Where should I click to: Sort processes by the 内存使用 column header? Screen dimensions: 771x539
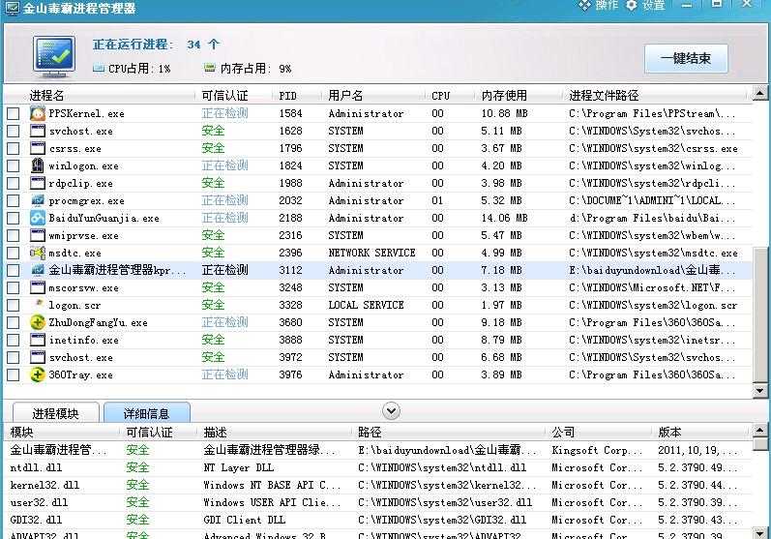504,96
